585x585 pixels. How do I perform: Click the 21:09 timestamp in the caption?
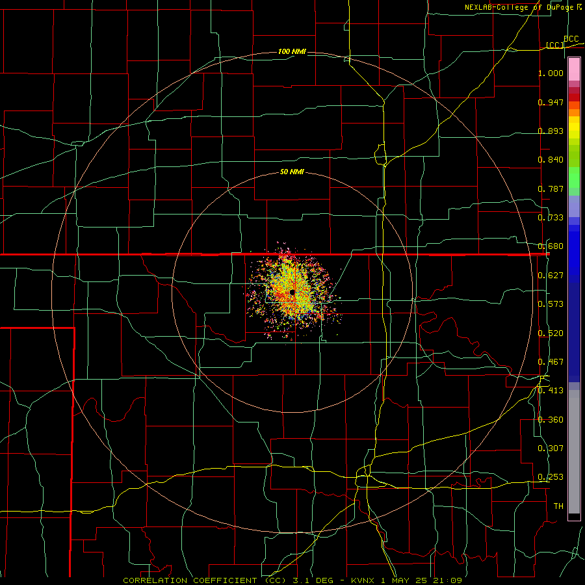(x=447, y=580)
